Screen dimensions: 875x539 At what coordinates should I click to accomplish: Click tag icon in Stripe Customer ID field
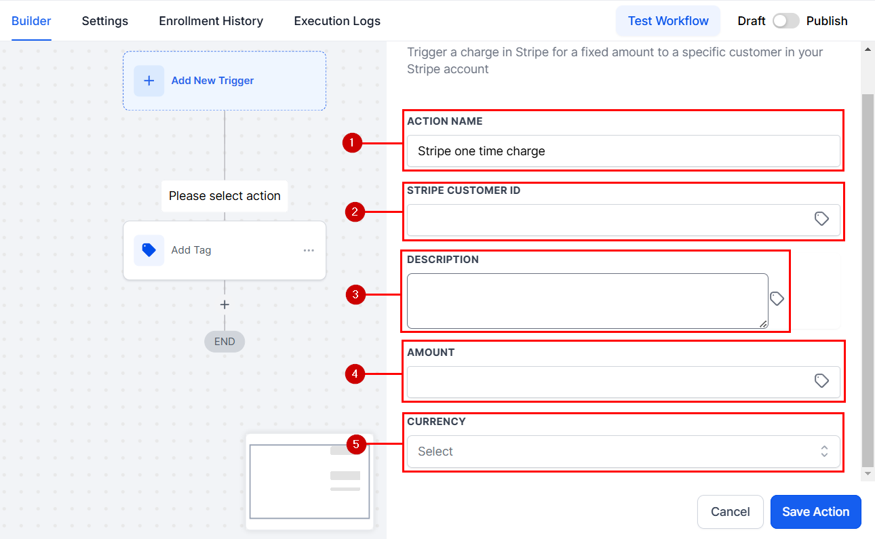tap(821, 219)
